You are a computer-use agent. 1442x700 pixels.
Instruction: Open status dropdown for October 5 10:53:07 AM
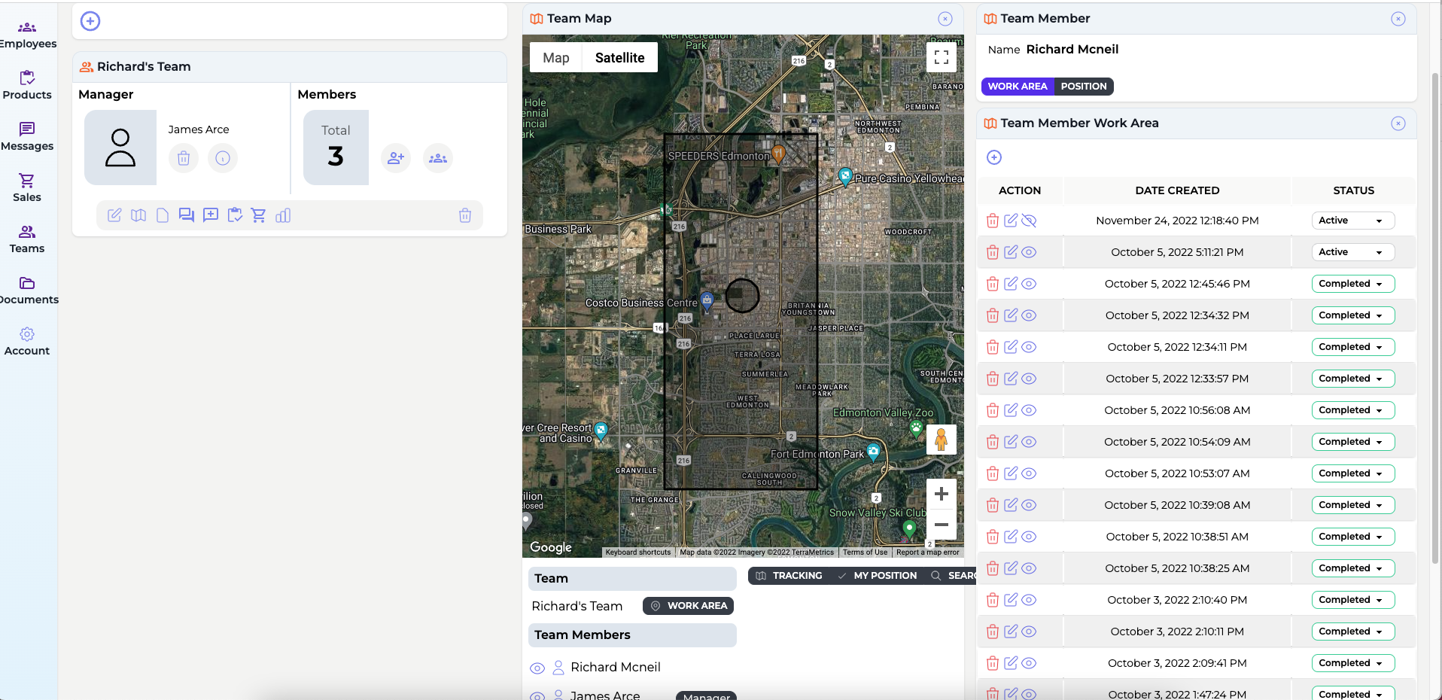coord(1353,473)
